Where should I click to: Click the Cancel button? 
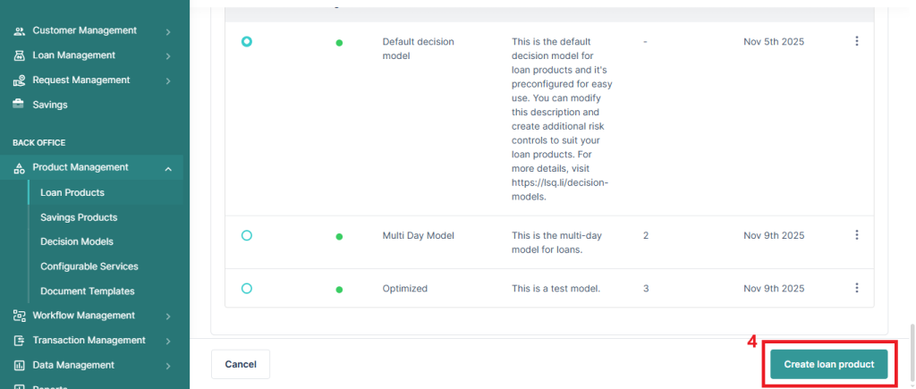click(241, 364)
